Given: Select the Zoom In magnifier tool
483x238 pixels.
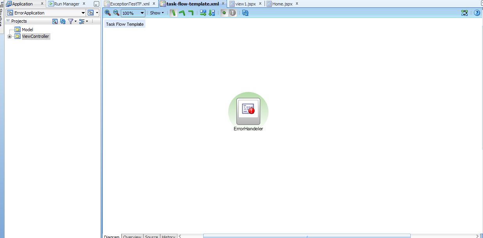Looking at the screenshot, I should (x=107, y=13).
